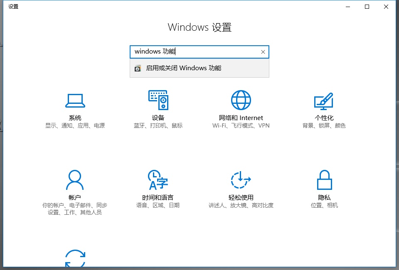Click the text 讲述人、放大镜、高对比度
Image resolution: width=399 pixels, height=270 pixels.
tap(241, 206)
